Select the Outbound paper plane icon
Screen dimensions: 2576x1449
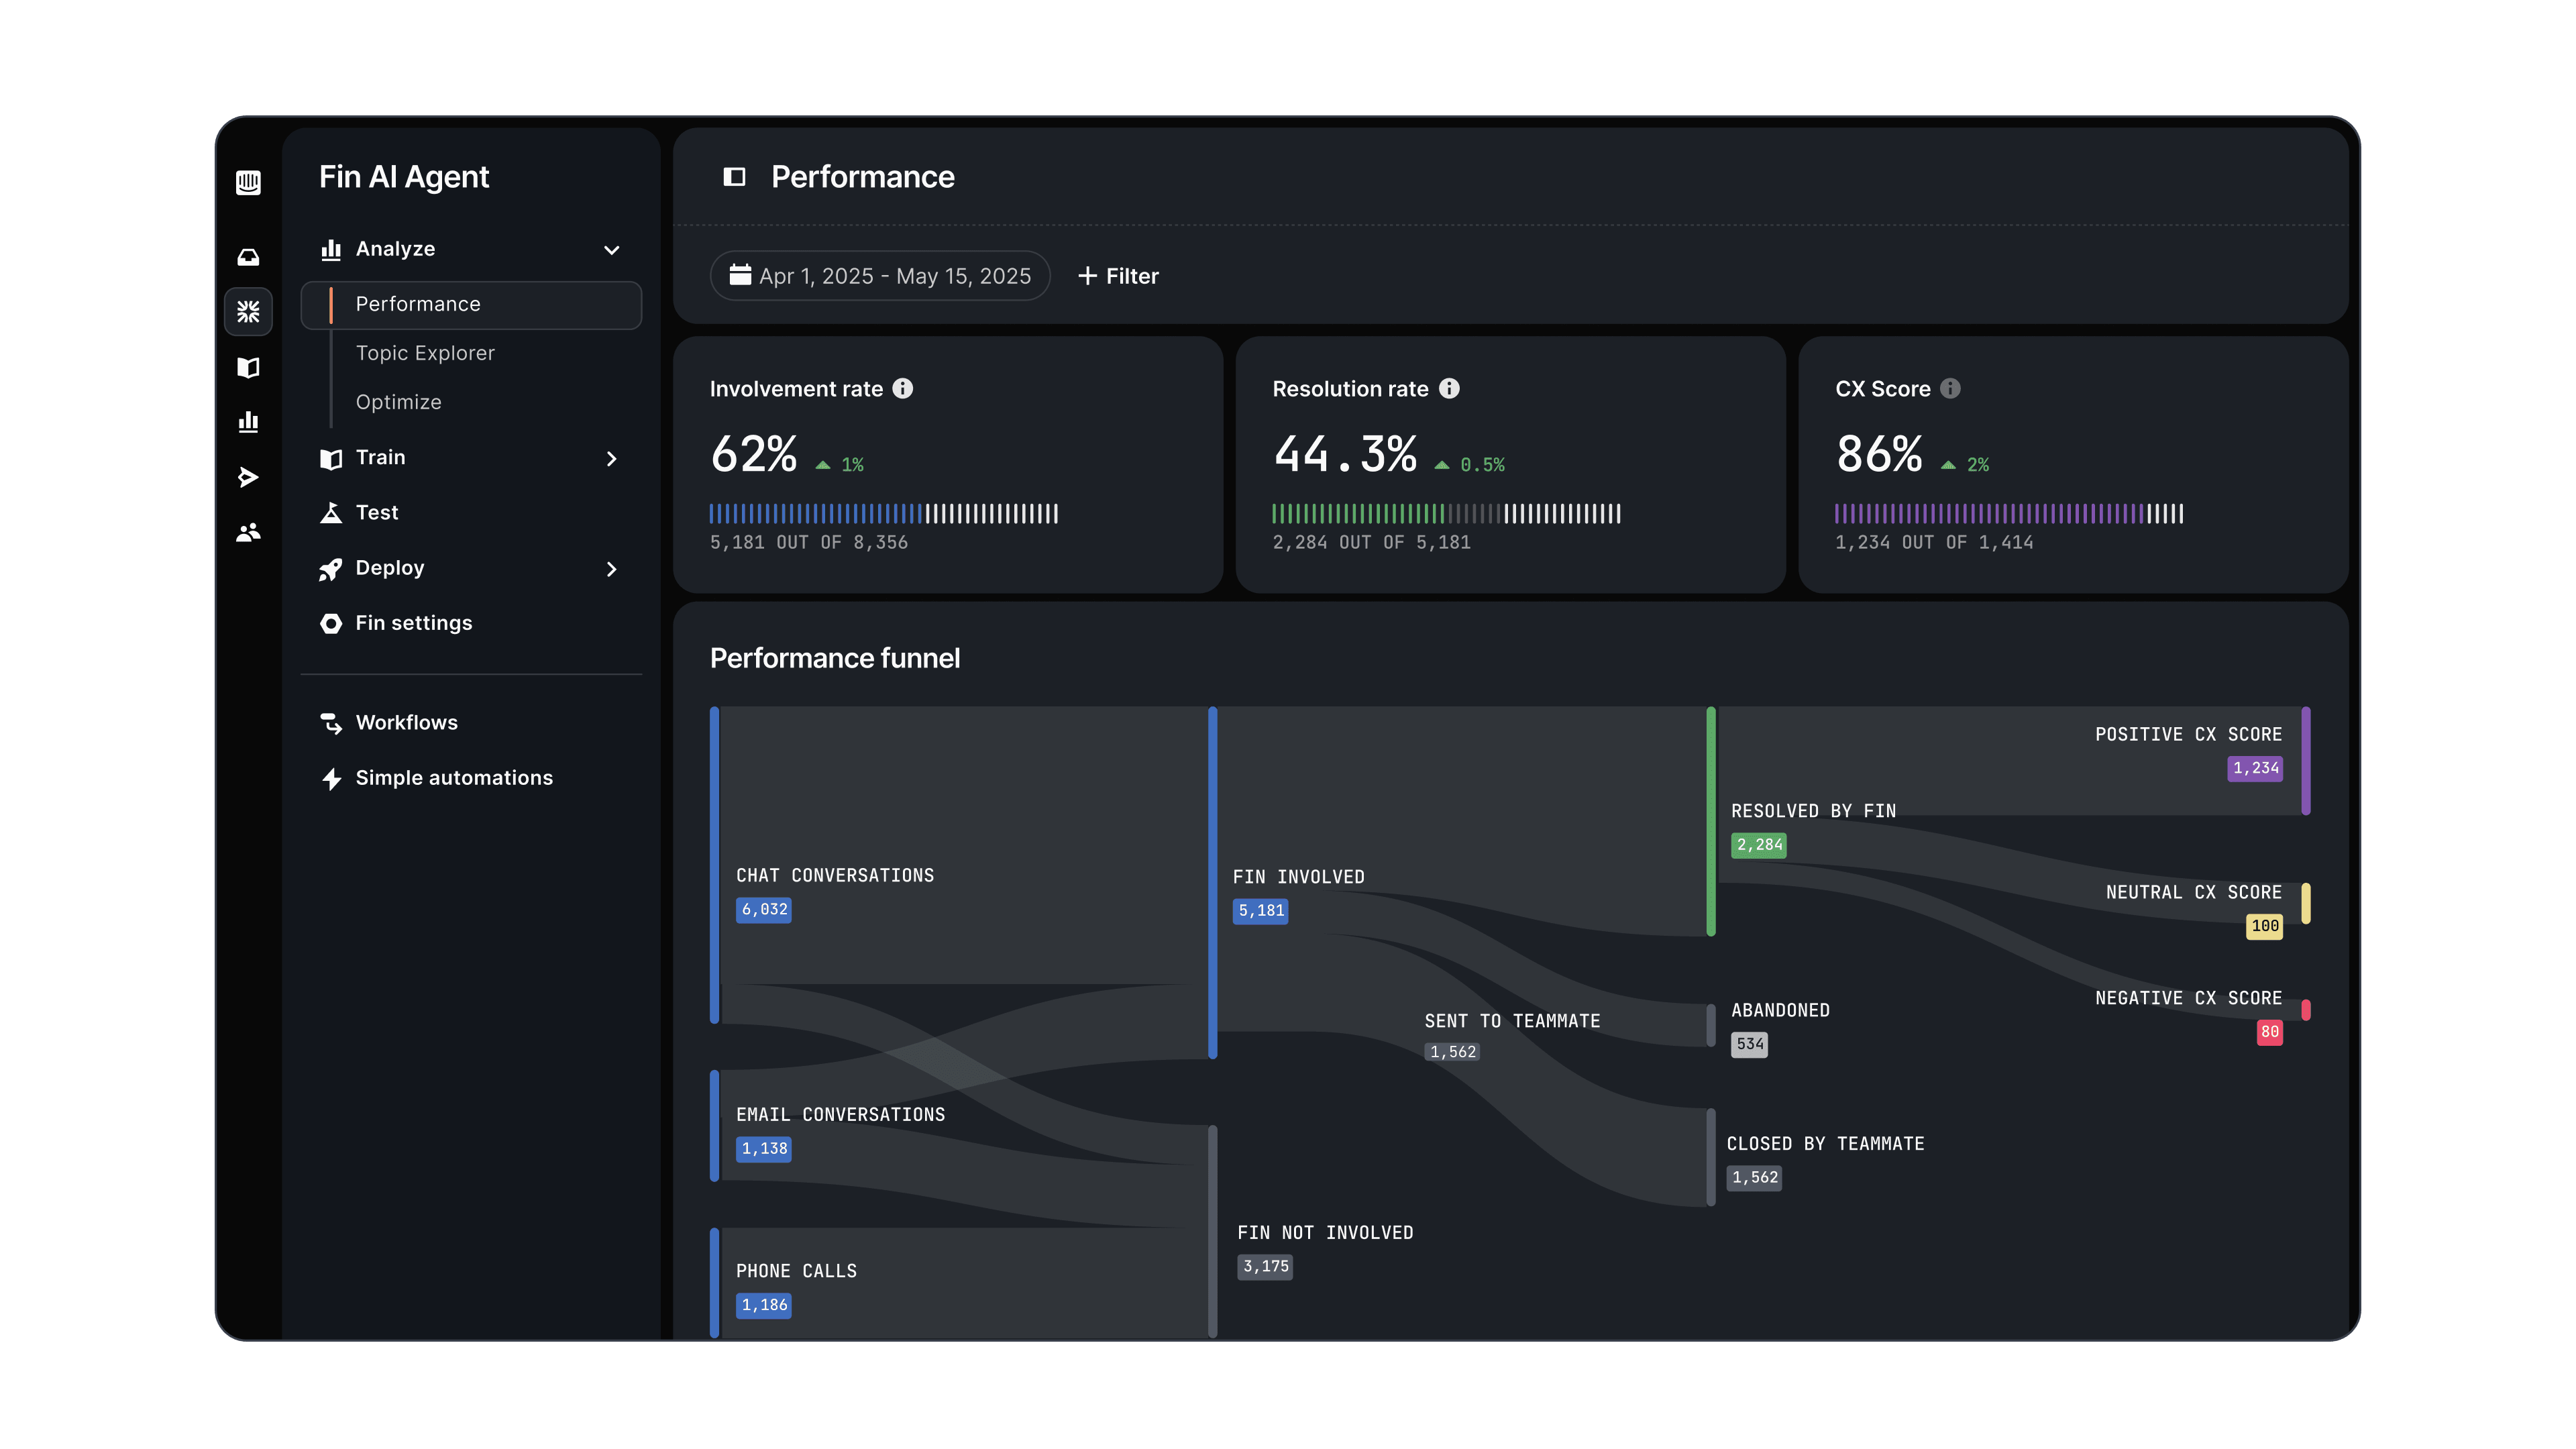(248, 477)
